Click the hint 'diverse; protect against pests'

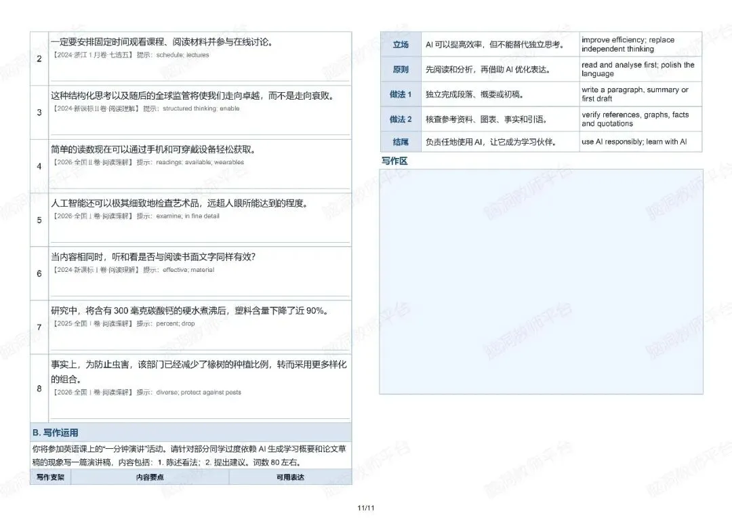(199, 393)
